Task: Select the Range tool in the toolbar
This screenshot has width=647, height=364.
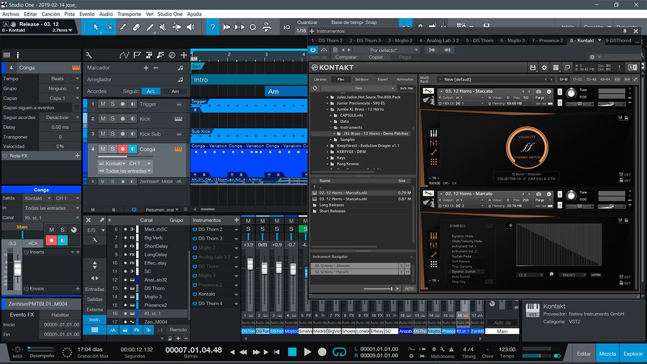Action: 109,27
